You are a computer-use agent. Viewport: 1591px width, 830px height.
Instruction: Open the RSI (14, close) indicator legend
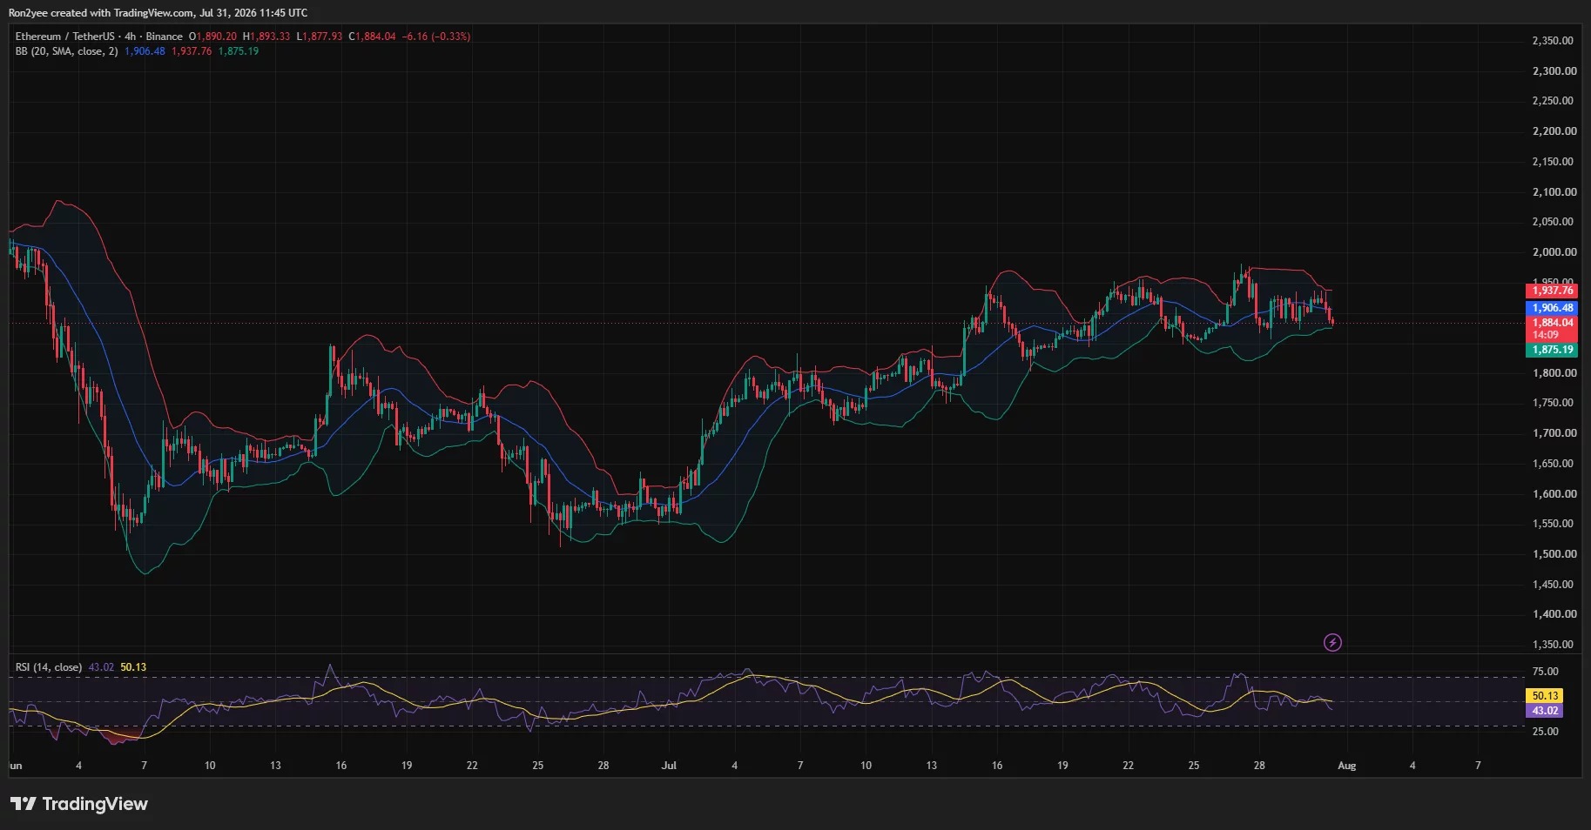click(49, 667)
